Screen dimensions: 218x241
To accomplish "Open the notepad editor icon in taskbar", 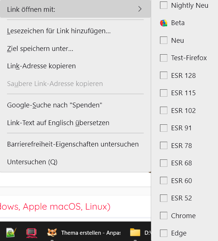I will coord(11,233).
